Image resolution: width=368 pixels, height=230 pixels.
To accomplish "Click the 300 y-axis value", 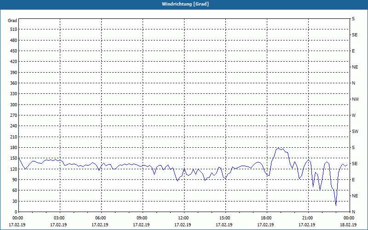I will [x=14, y=105].
